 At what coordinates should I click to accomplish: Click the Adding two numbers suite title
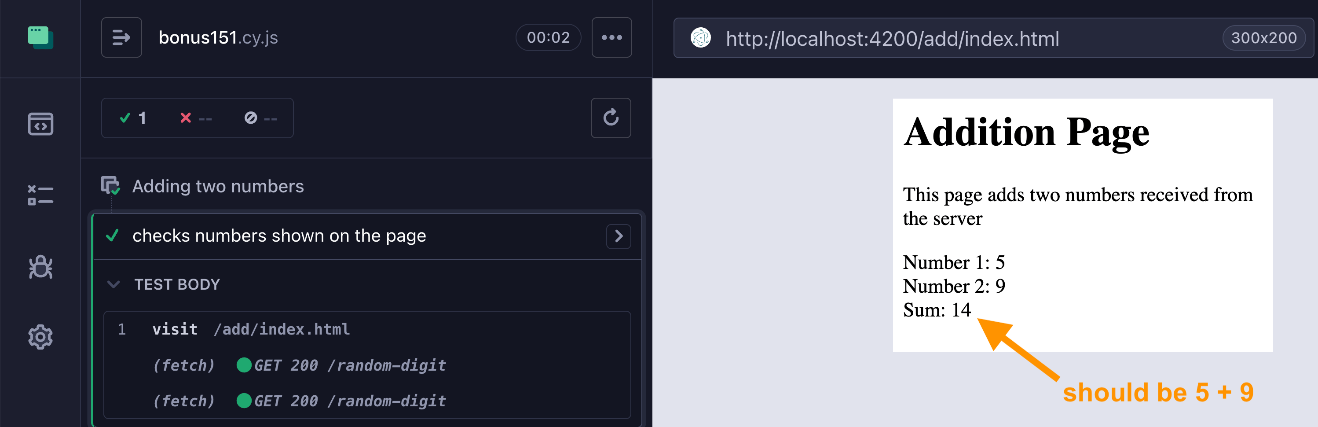click(x=218, y=186)
